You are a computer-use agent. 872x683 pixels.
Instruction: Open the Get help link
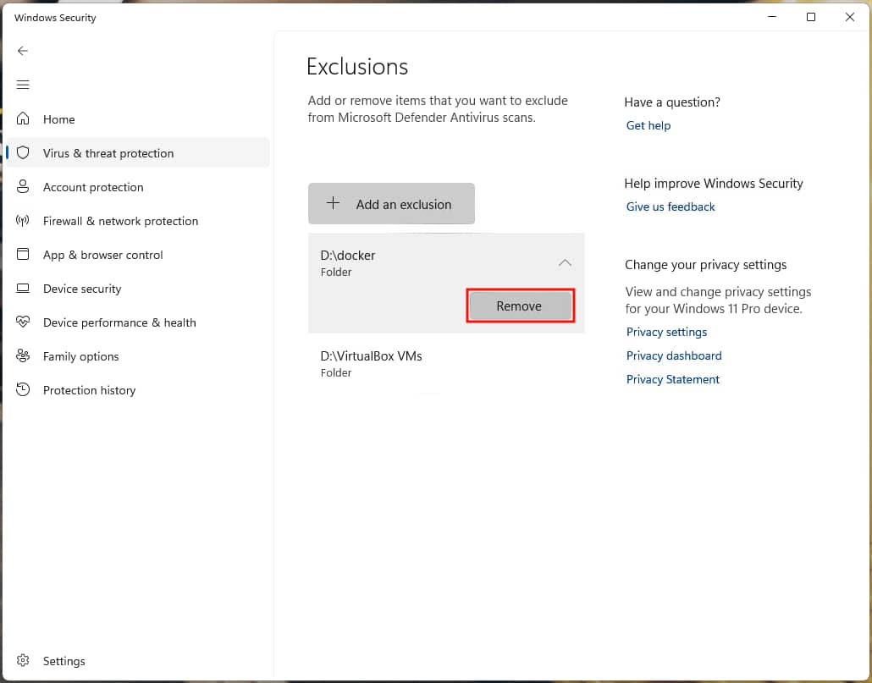pyautogui.click(x=648, y=125)
